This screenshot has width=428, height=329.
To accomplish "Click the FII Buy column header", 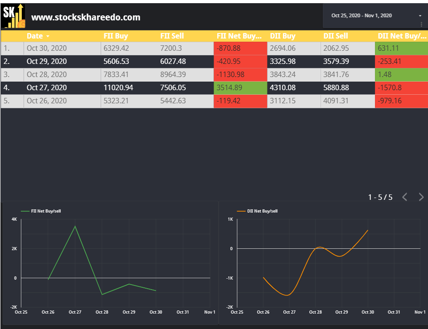I will 116,36.
